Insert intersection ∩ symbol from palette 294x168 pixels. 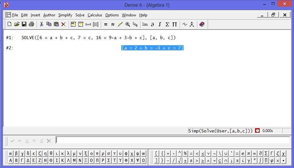click(226, 160)
